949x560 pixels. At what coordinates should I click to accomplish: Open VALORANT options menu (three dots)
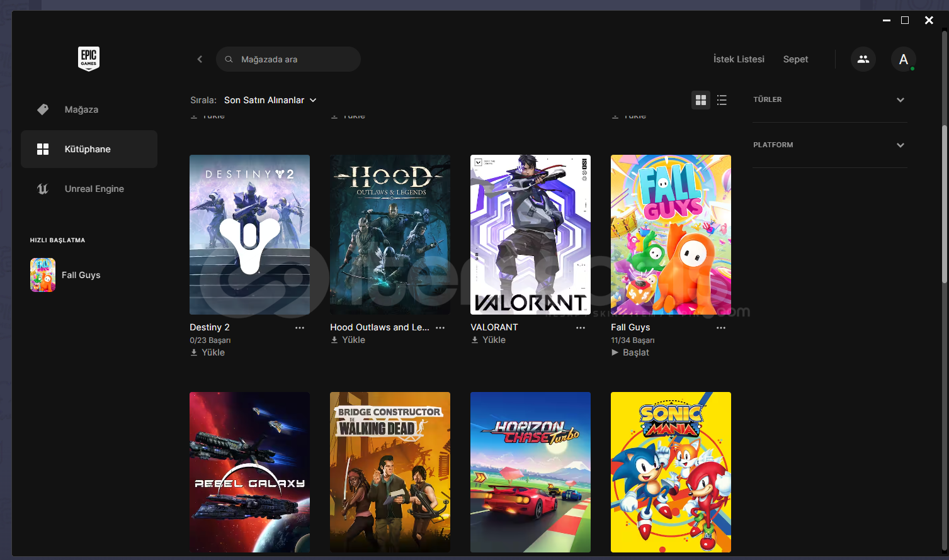[581, 328]
